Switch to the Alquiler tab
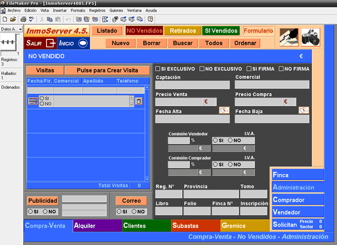The width and height of the screenshot is (337, 245). (98, 226)
